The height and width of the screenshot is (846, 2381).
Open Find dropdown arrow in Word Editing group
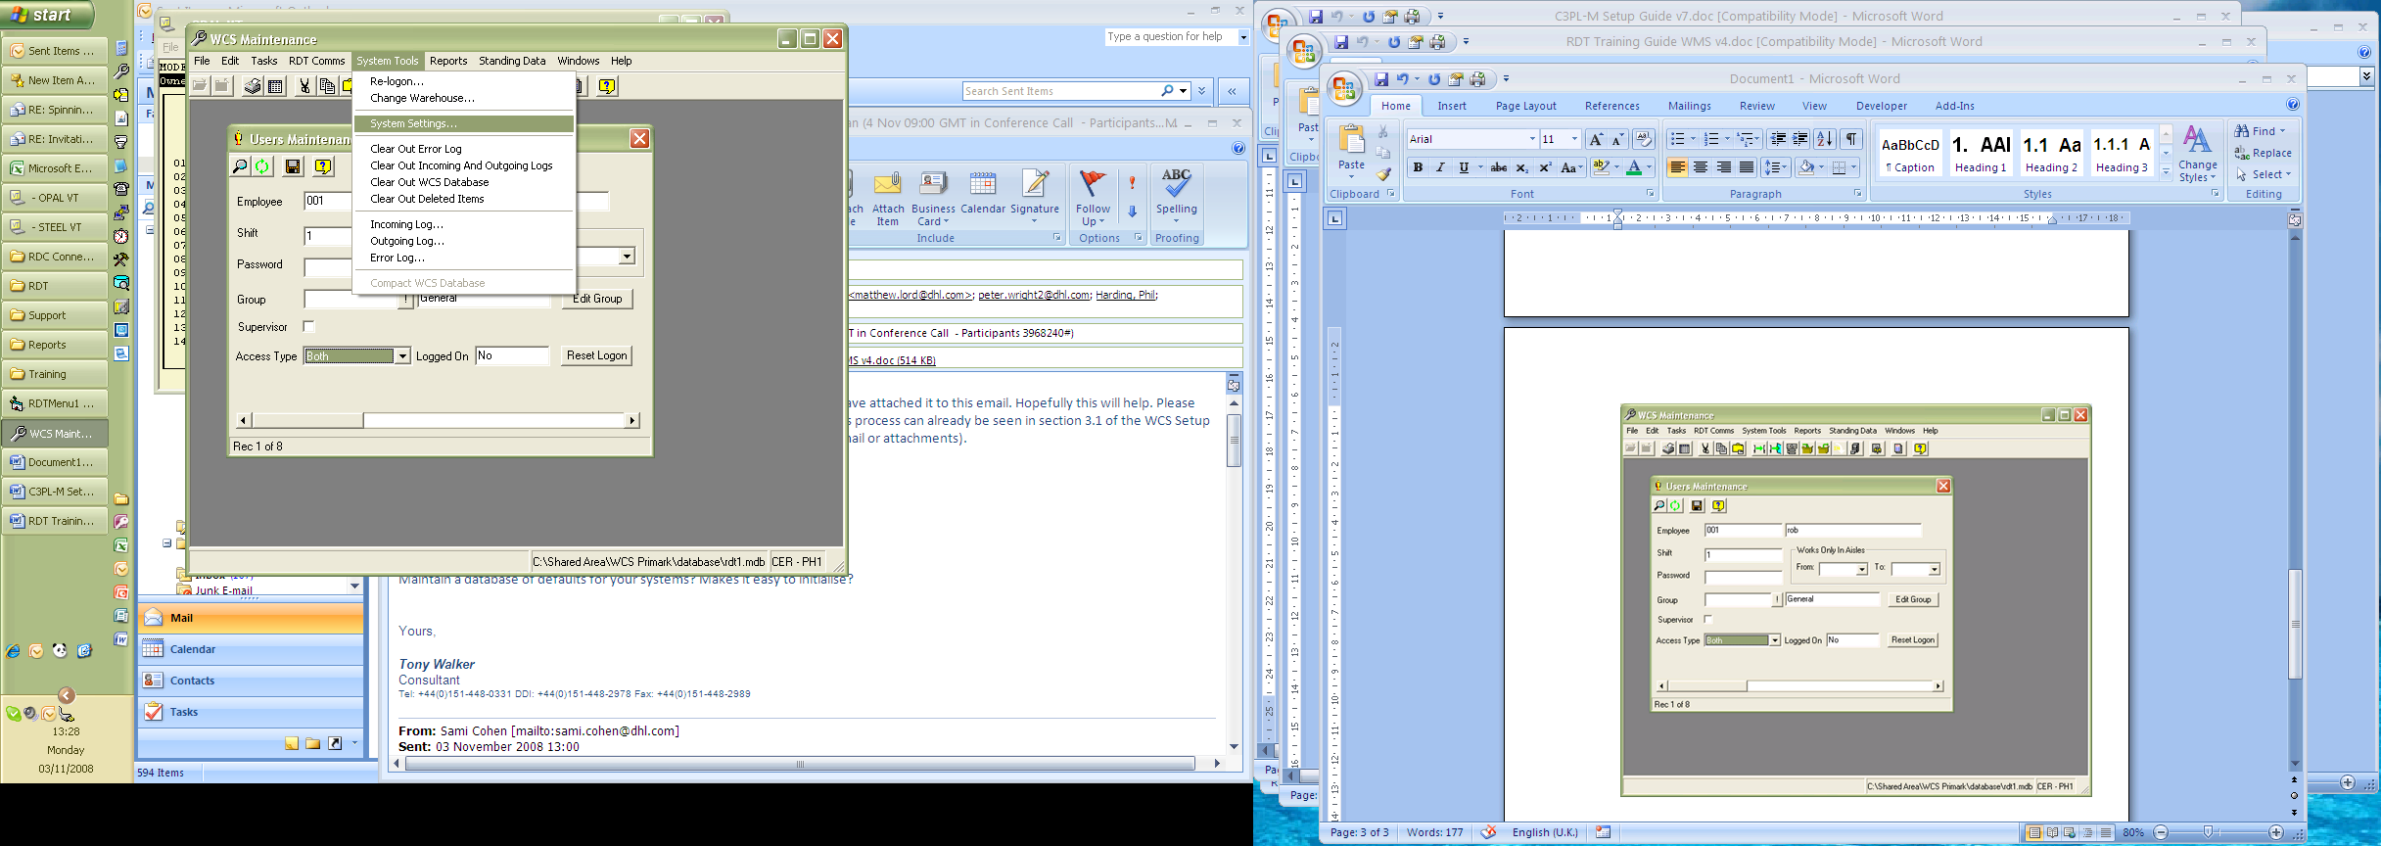pos(2282,131)
